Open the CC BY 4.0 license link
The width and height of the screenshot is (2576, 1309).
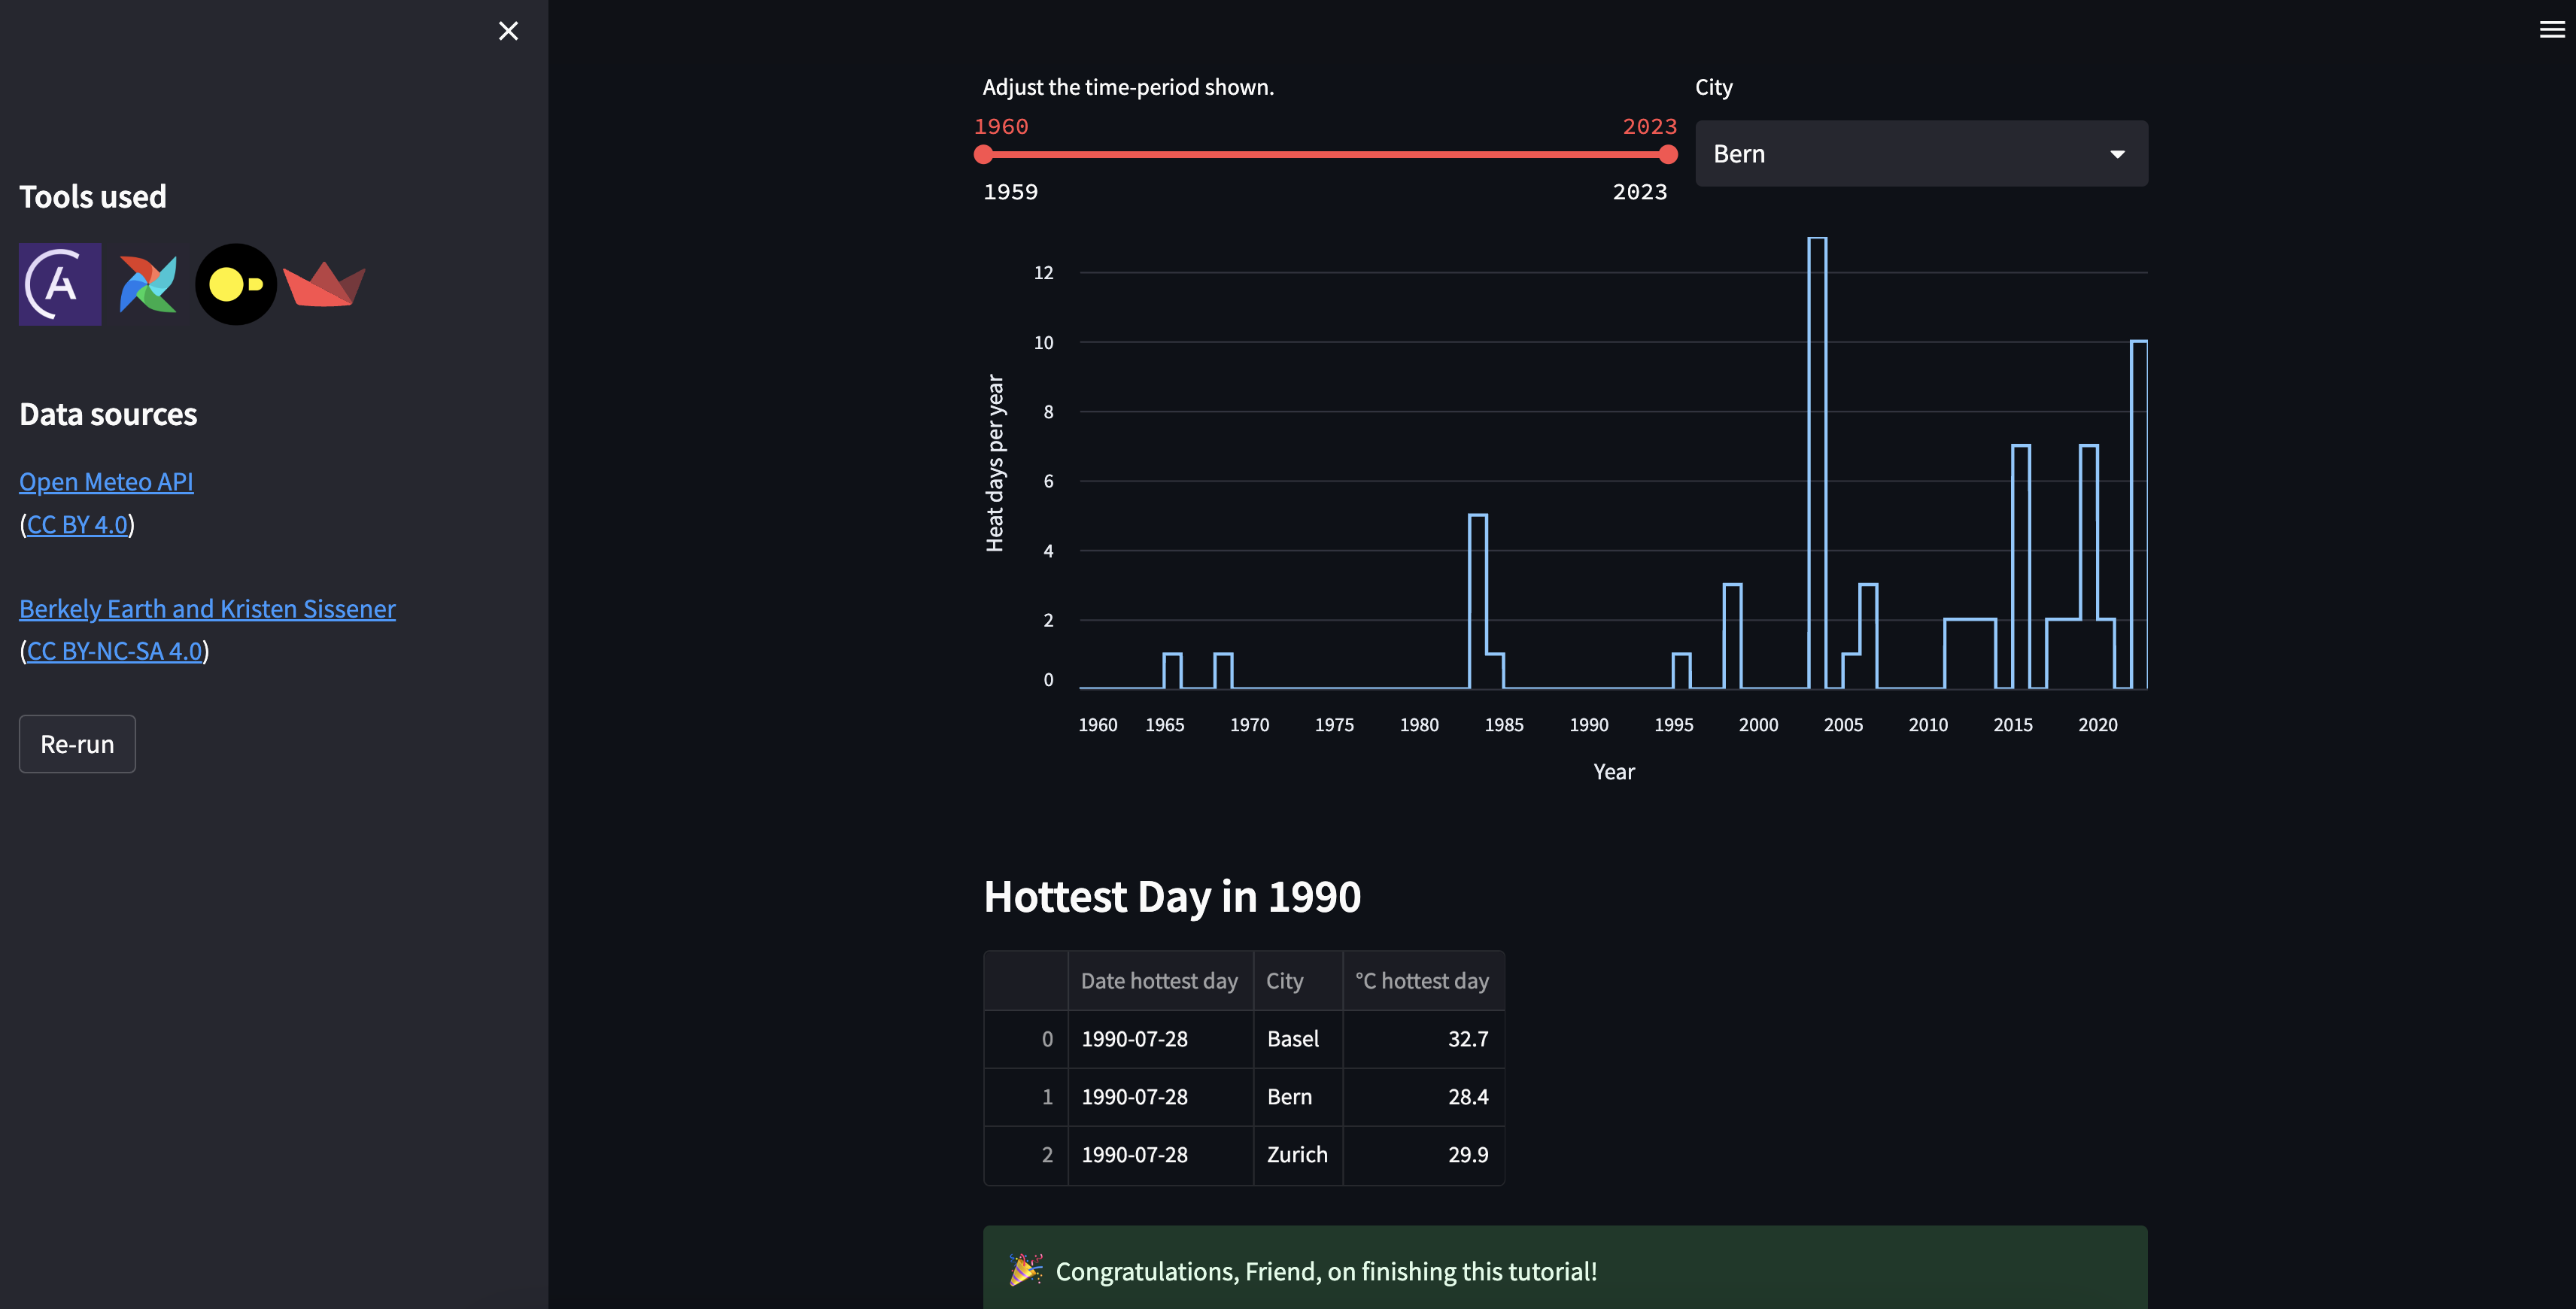pos(77,525)
